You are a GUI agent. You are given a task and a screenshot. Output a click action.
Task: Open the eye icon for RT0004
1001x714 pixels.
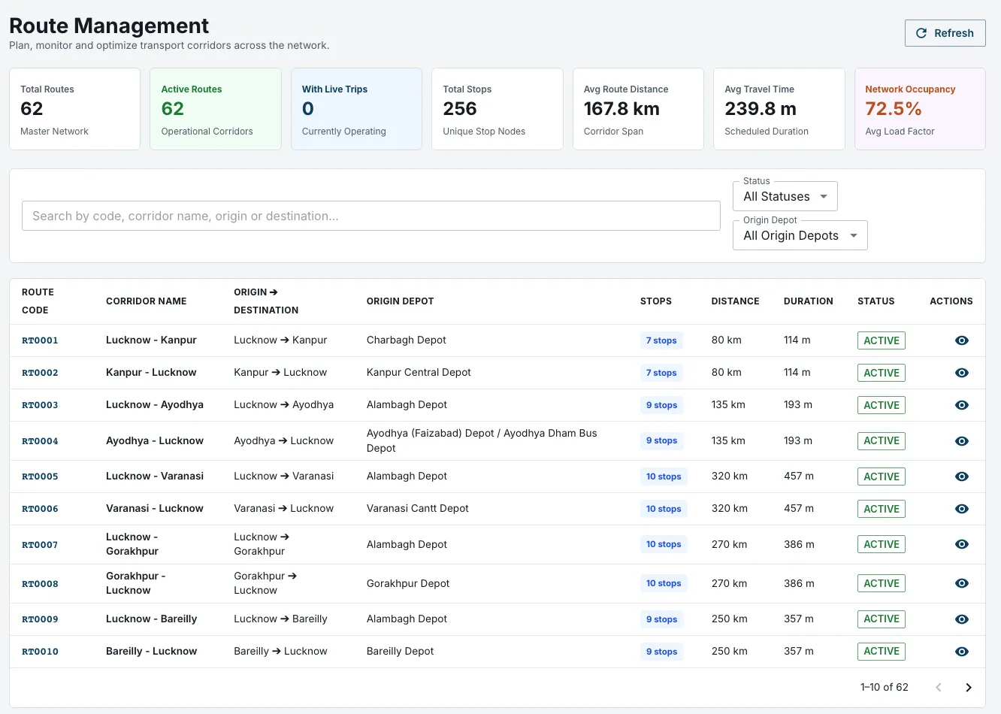pyautogui.click(x=961, y=441)
